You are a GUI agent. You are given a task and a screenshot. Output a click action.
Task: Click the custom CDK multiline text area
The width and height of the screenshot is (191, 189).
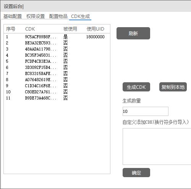(157, 147)
